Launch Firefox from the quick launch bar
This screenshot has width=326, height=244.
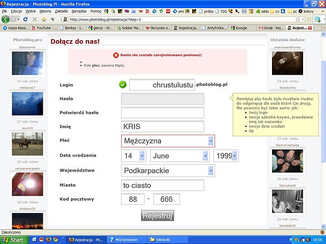[49, 239]
